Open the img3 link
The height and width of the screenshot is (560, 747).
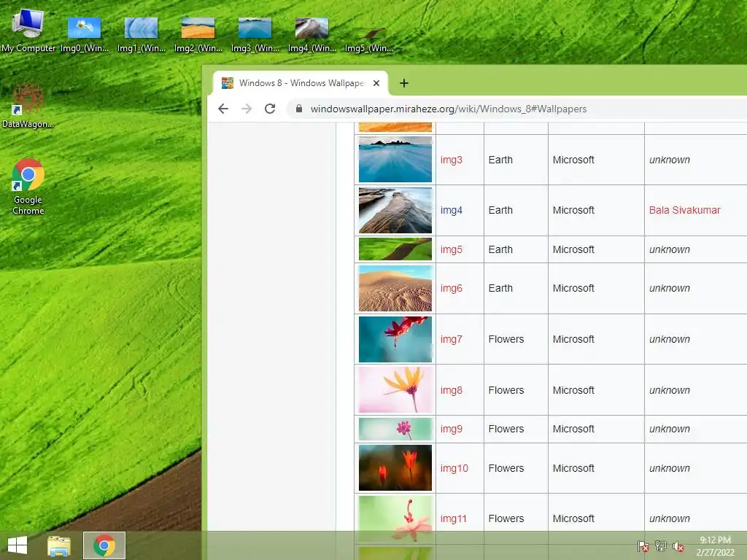click(451, 160)
